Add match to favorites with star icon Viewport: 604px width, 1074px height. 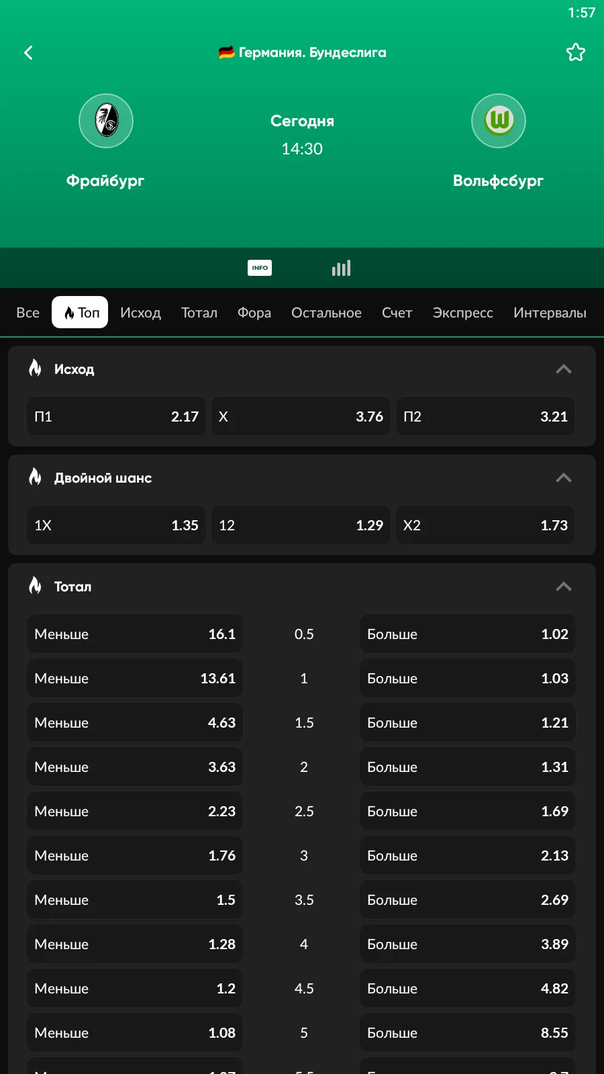coord(575,52)
